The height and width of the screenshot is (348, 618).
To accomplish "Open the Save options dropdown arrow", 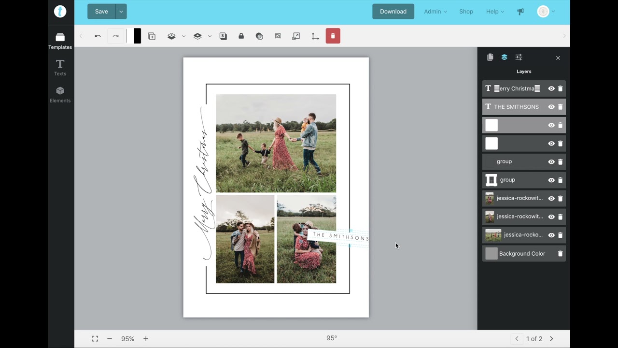I will coord(121,12).
